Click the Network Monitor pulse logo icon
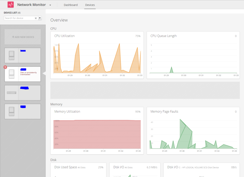Screen dimensions: 244x177 11,5
